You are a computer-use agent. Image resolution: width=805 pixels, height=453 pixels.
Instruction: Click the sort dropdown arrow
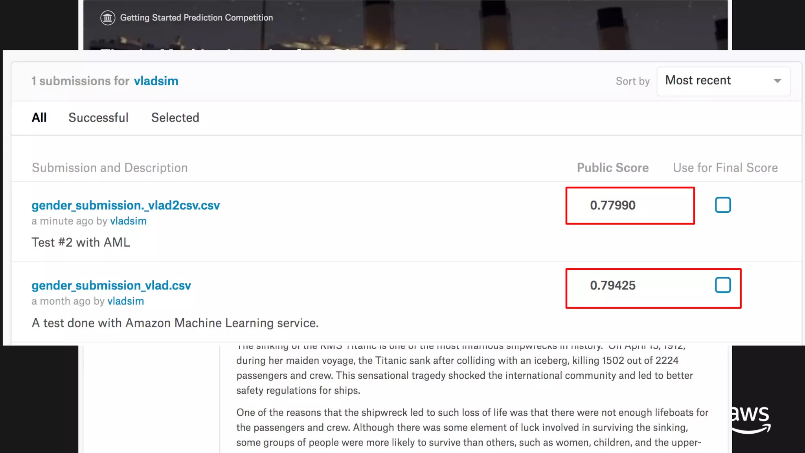click(777, 81)
